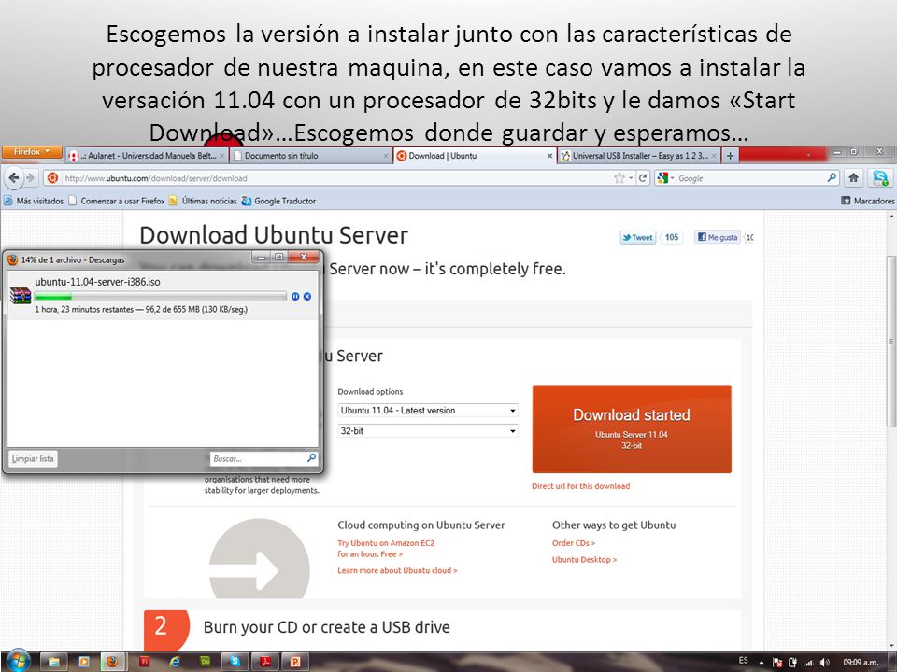Click the ES language indicator in the tray
897x672 pixels.
[x=743, y=661]
